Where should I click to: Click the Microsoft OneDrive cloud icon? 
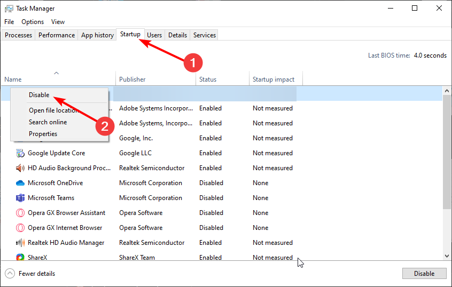20,183
